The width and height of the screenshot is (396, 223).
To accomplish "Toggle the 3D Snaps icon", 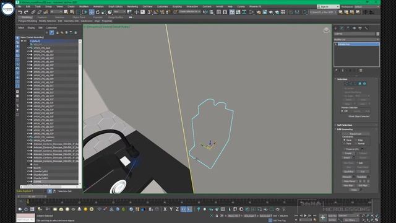I will tap(150, 12).
